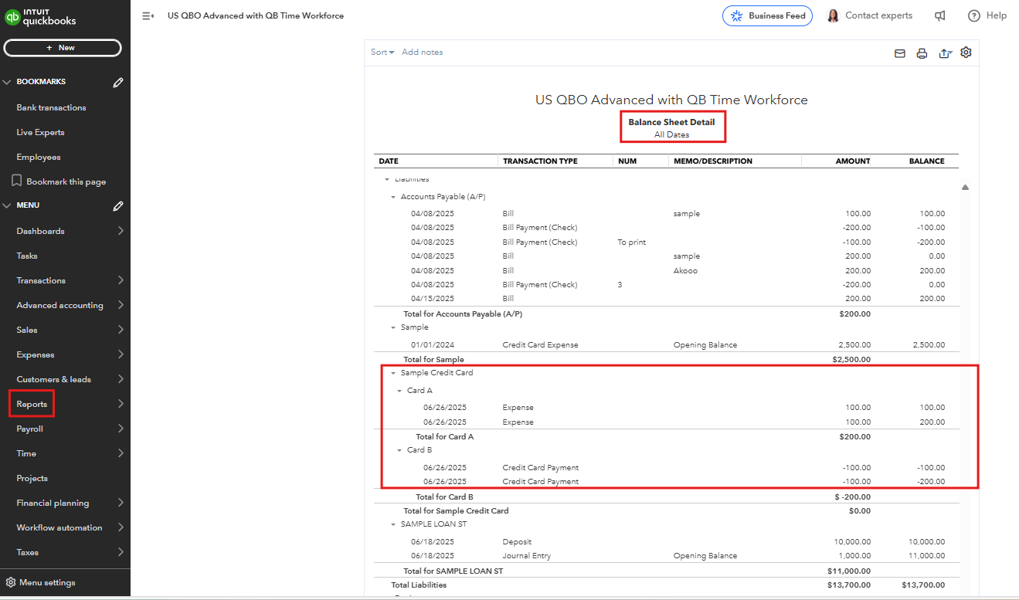
Task: Click the Total for Sample amount $2,500.00
Action: (851, 359)
